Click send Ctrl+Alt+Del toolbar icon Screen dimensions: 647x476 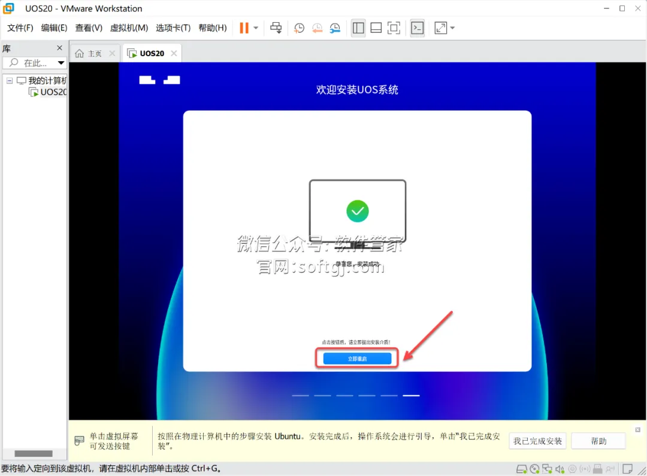tap(276, 28)
